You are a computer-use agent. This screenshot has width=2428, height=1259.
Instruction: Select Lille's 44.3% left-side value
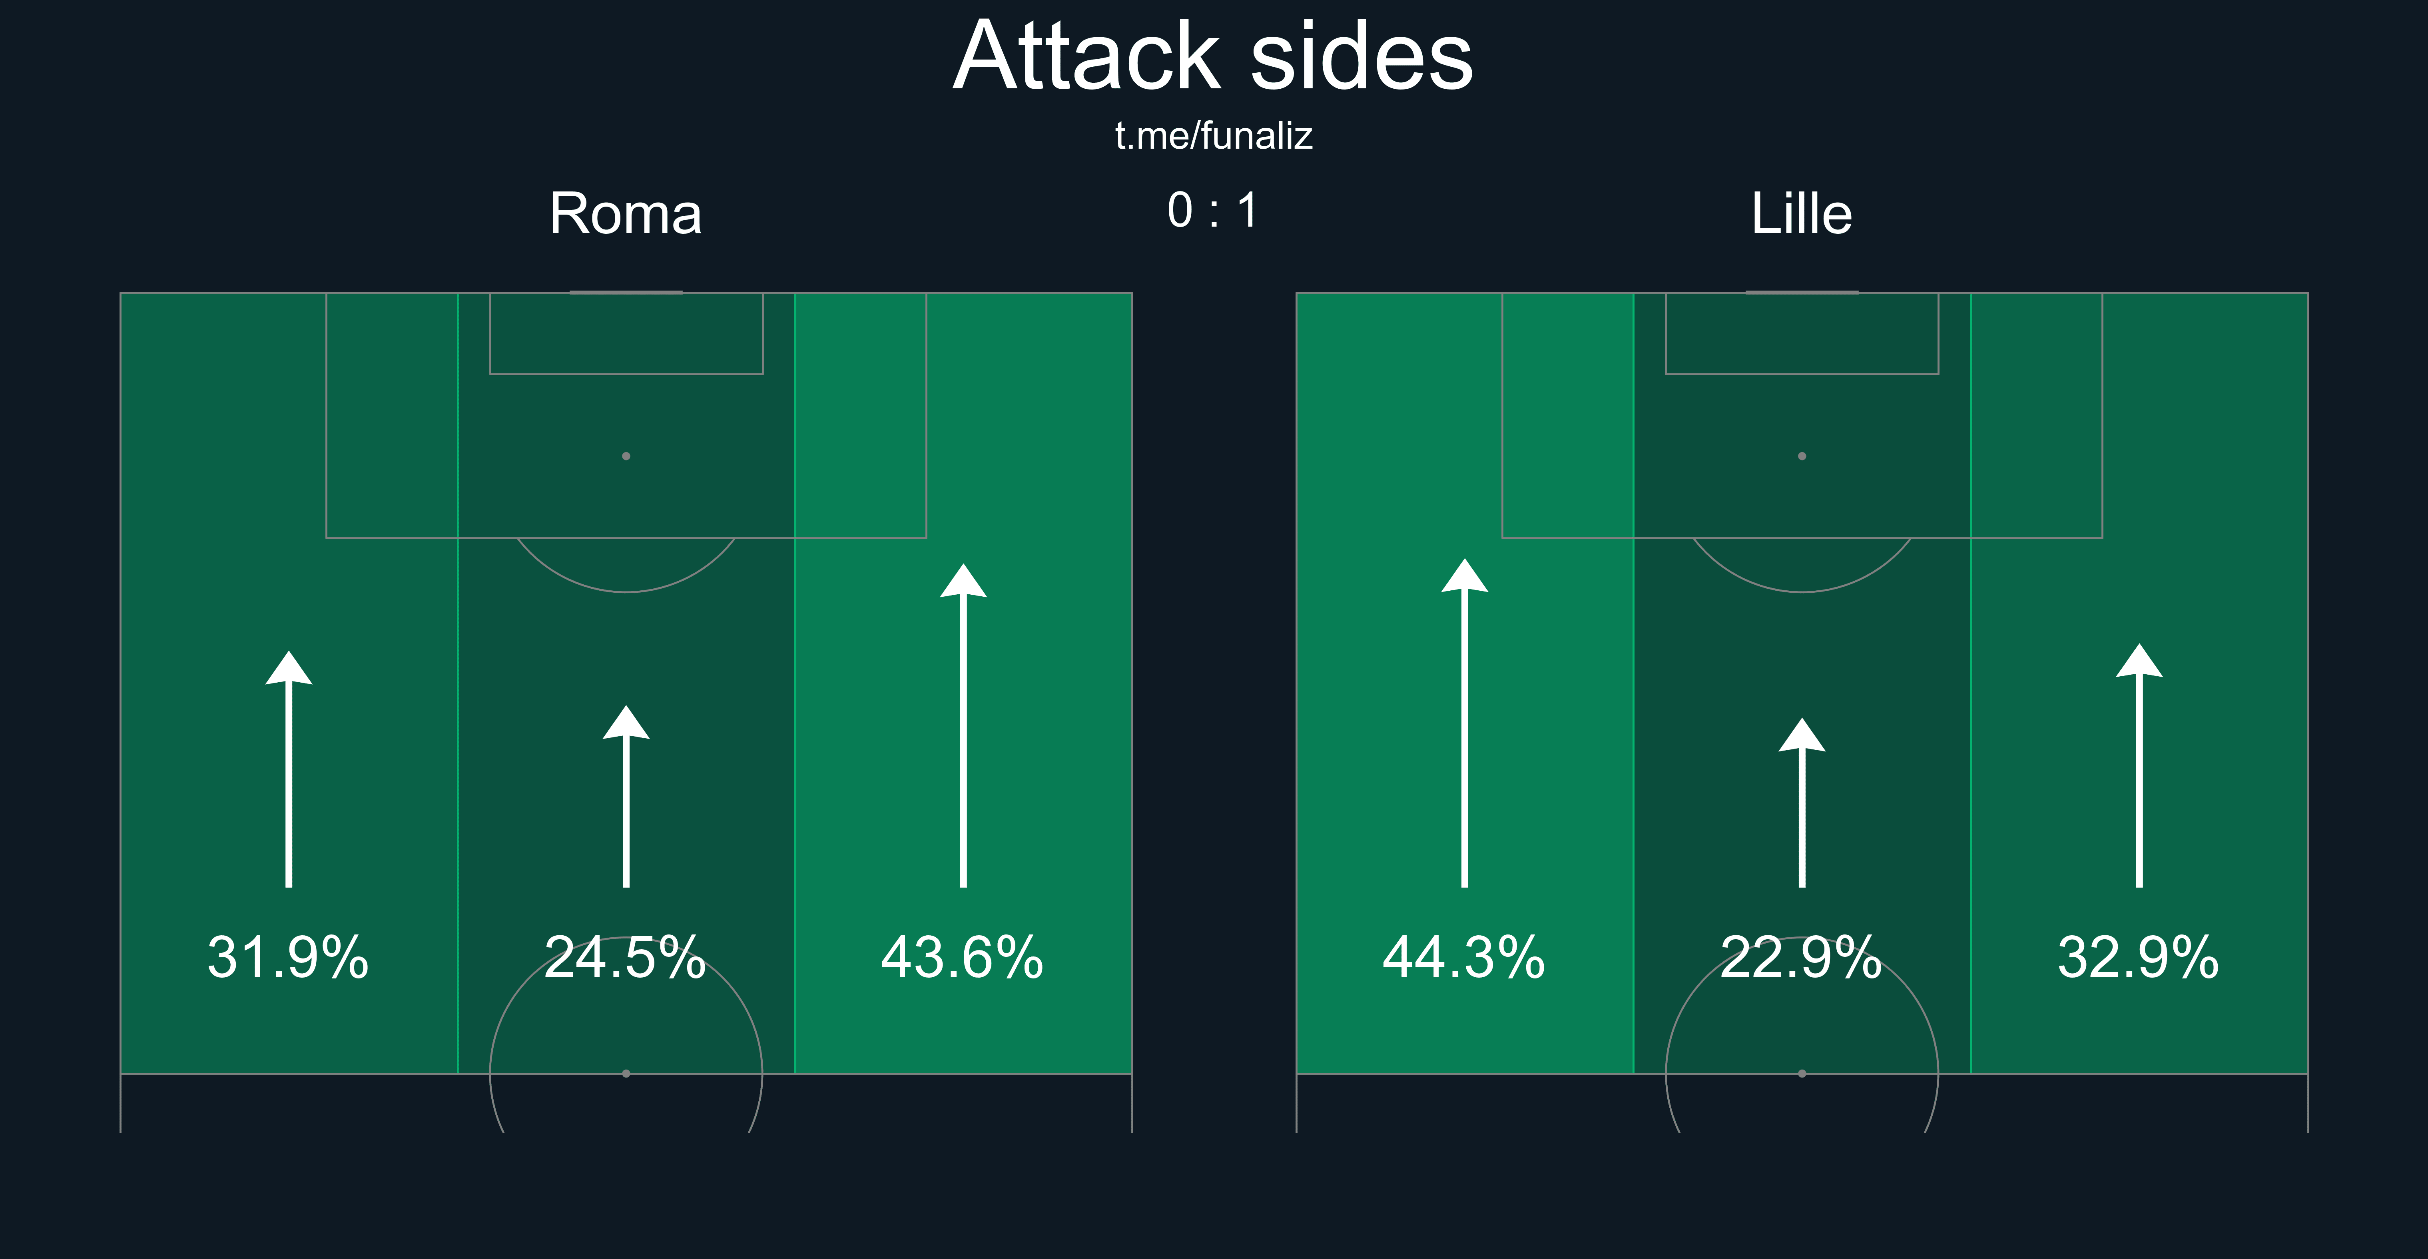[x=1465, y=958]
